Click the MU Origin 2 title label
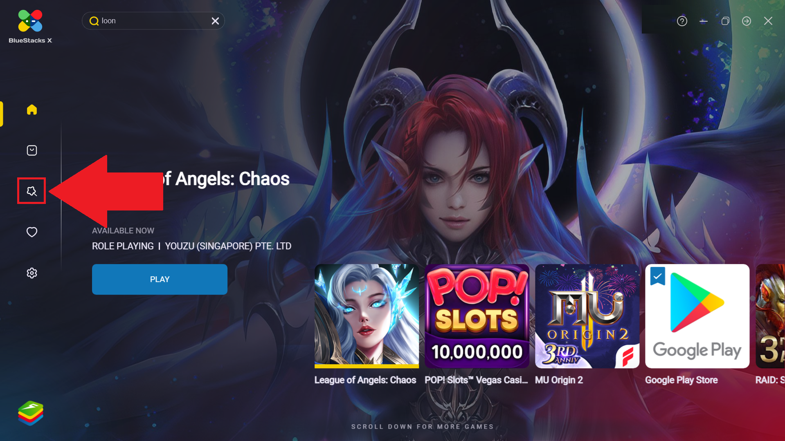This screenshot has width=785, height=441. click(559, 380)
